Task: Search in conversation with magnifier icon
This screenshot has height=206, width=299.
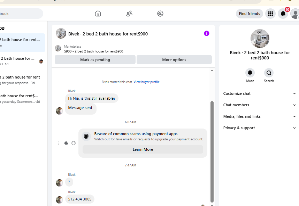Action: click(x=269, y=73)
